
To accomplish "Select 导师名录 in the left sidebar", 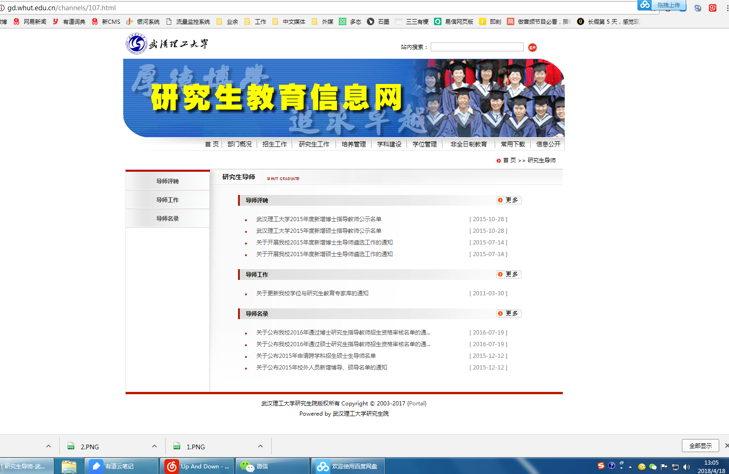I will tap(168, 218).
